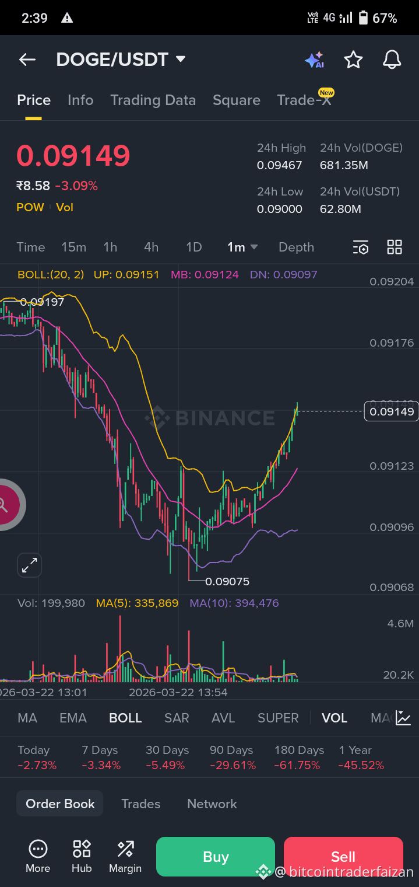
Task: Tap the pink floating search bubble
Action: click(10, 505)
